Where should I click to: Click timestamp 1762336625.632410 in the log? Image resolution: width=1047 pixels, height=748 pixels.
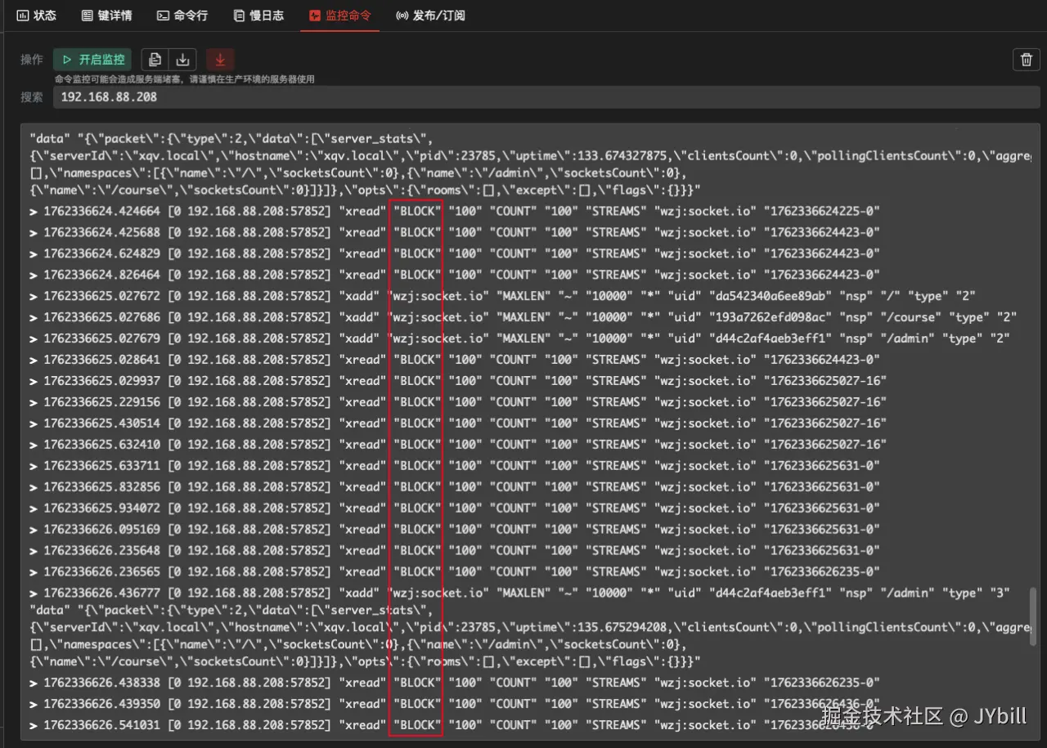click(x=104, y=445)
